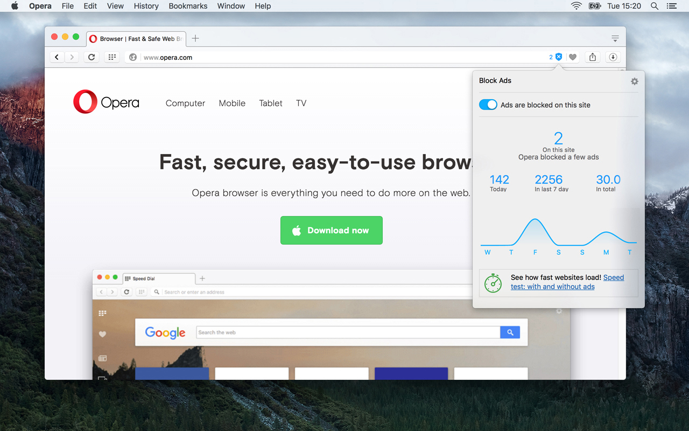Click the Download now button
Image resolution: width=689 pixels, height=431 pixels.
(x=332, y=230)
